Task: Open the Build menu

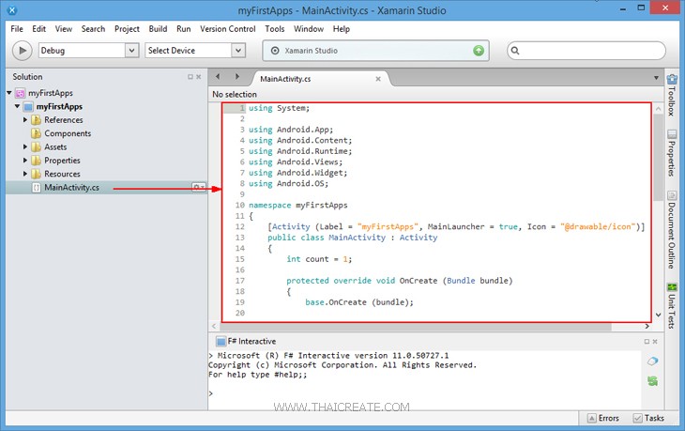Action: coord(158,29)
